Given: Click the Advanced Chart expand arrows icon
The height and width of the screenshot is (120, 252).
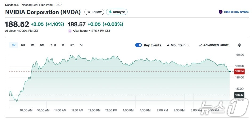Looking at the screenshot, I should 201,45.
